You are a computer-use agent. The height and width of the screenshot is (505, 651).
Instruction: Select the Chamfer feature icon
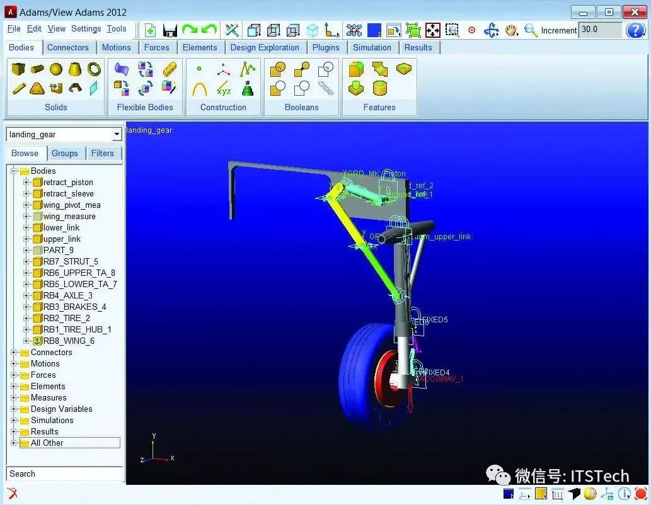[379, 69]
